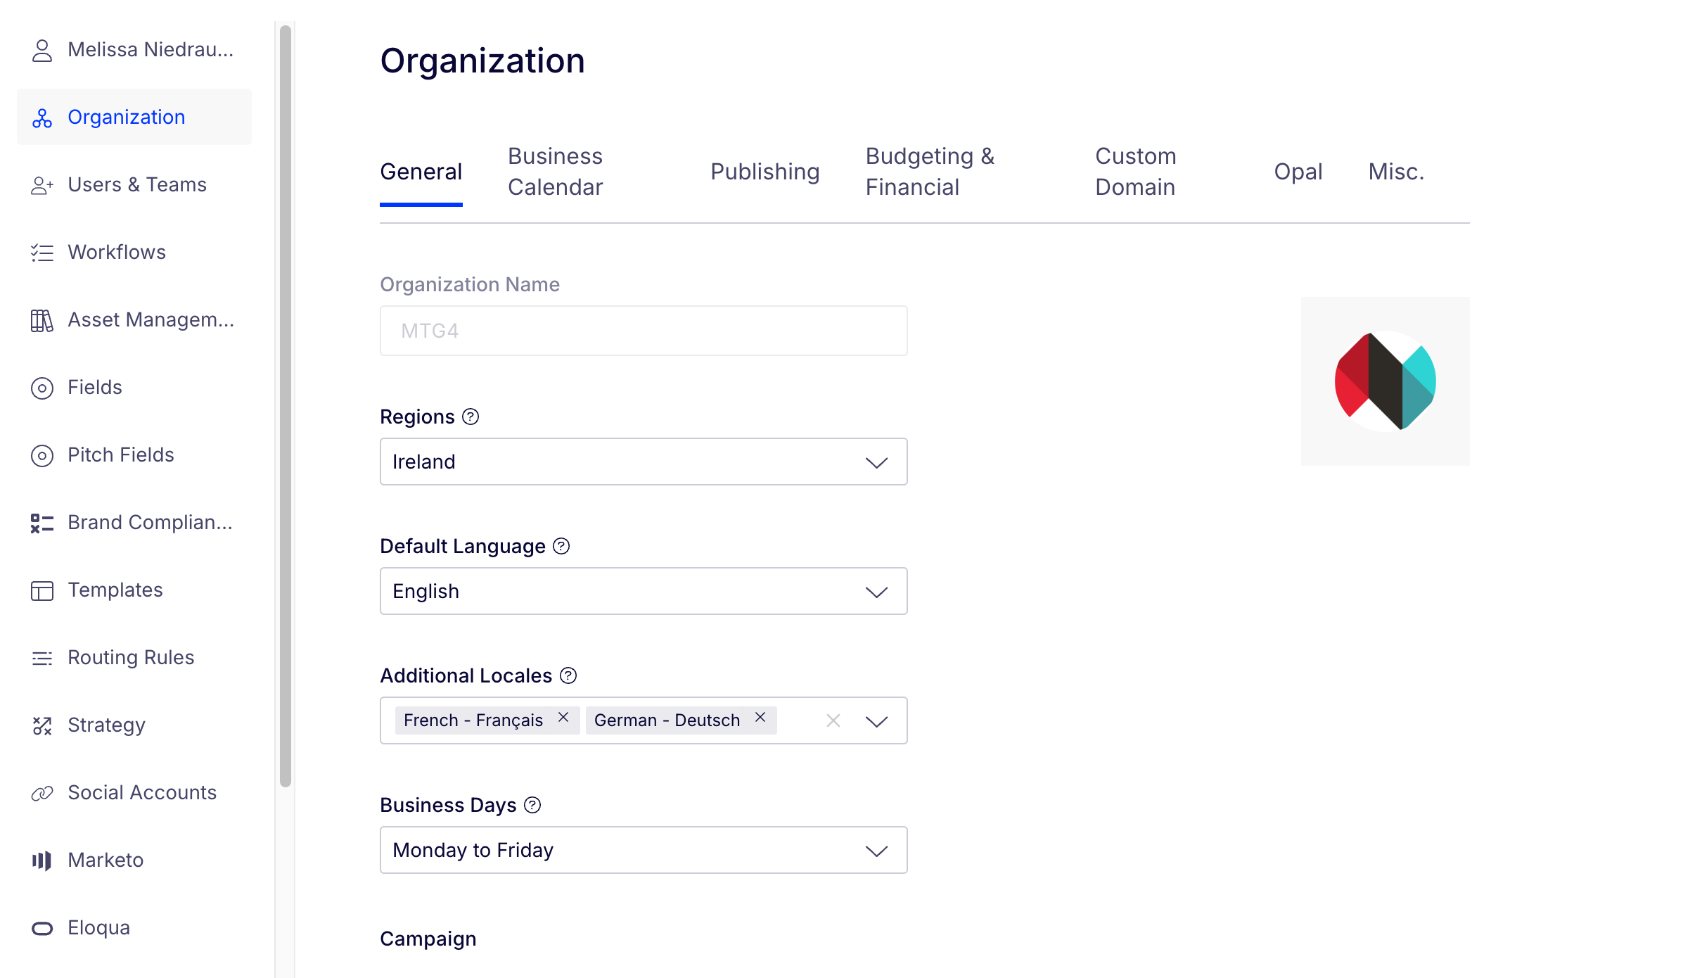Click the Additional Locales help icon
This screenshot has height=978, width=1702.
[568, 675]
